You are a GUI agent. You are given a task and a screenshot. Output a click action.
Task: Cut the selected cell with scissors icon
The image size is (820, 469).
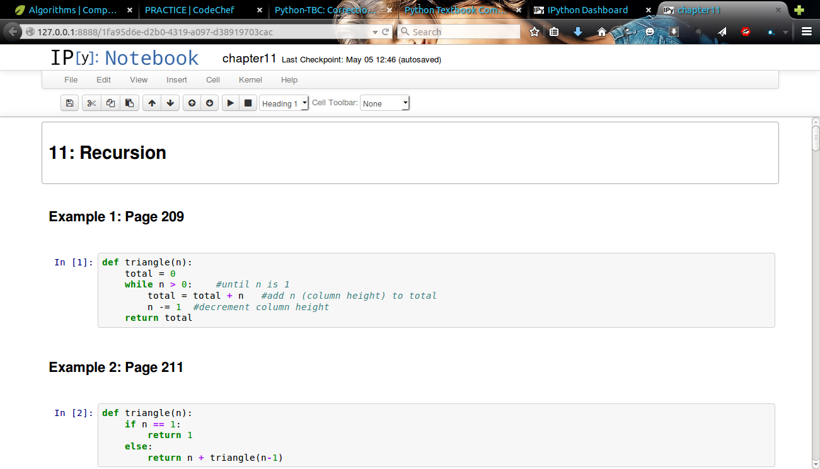coord(91,103)
